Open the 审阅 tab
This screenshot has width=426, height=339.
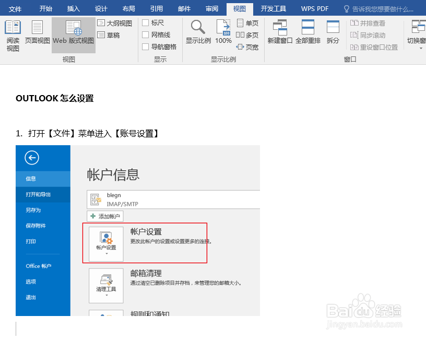(212, 9)
